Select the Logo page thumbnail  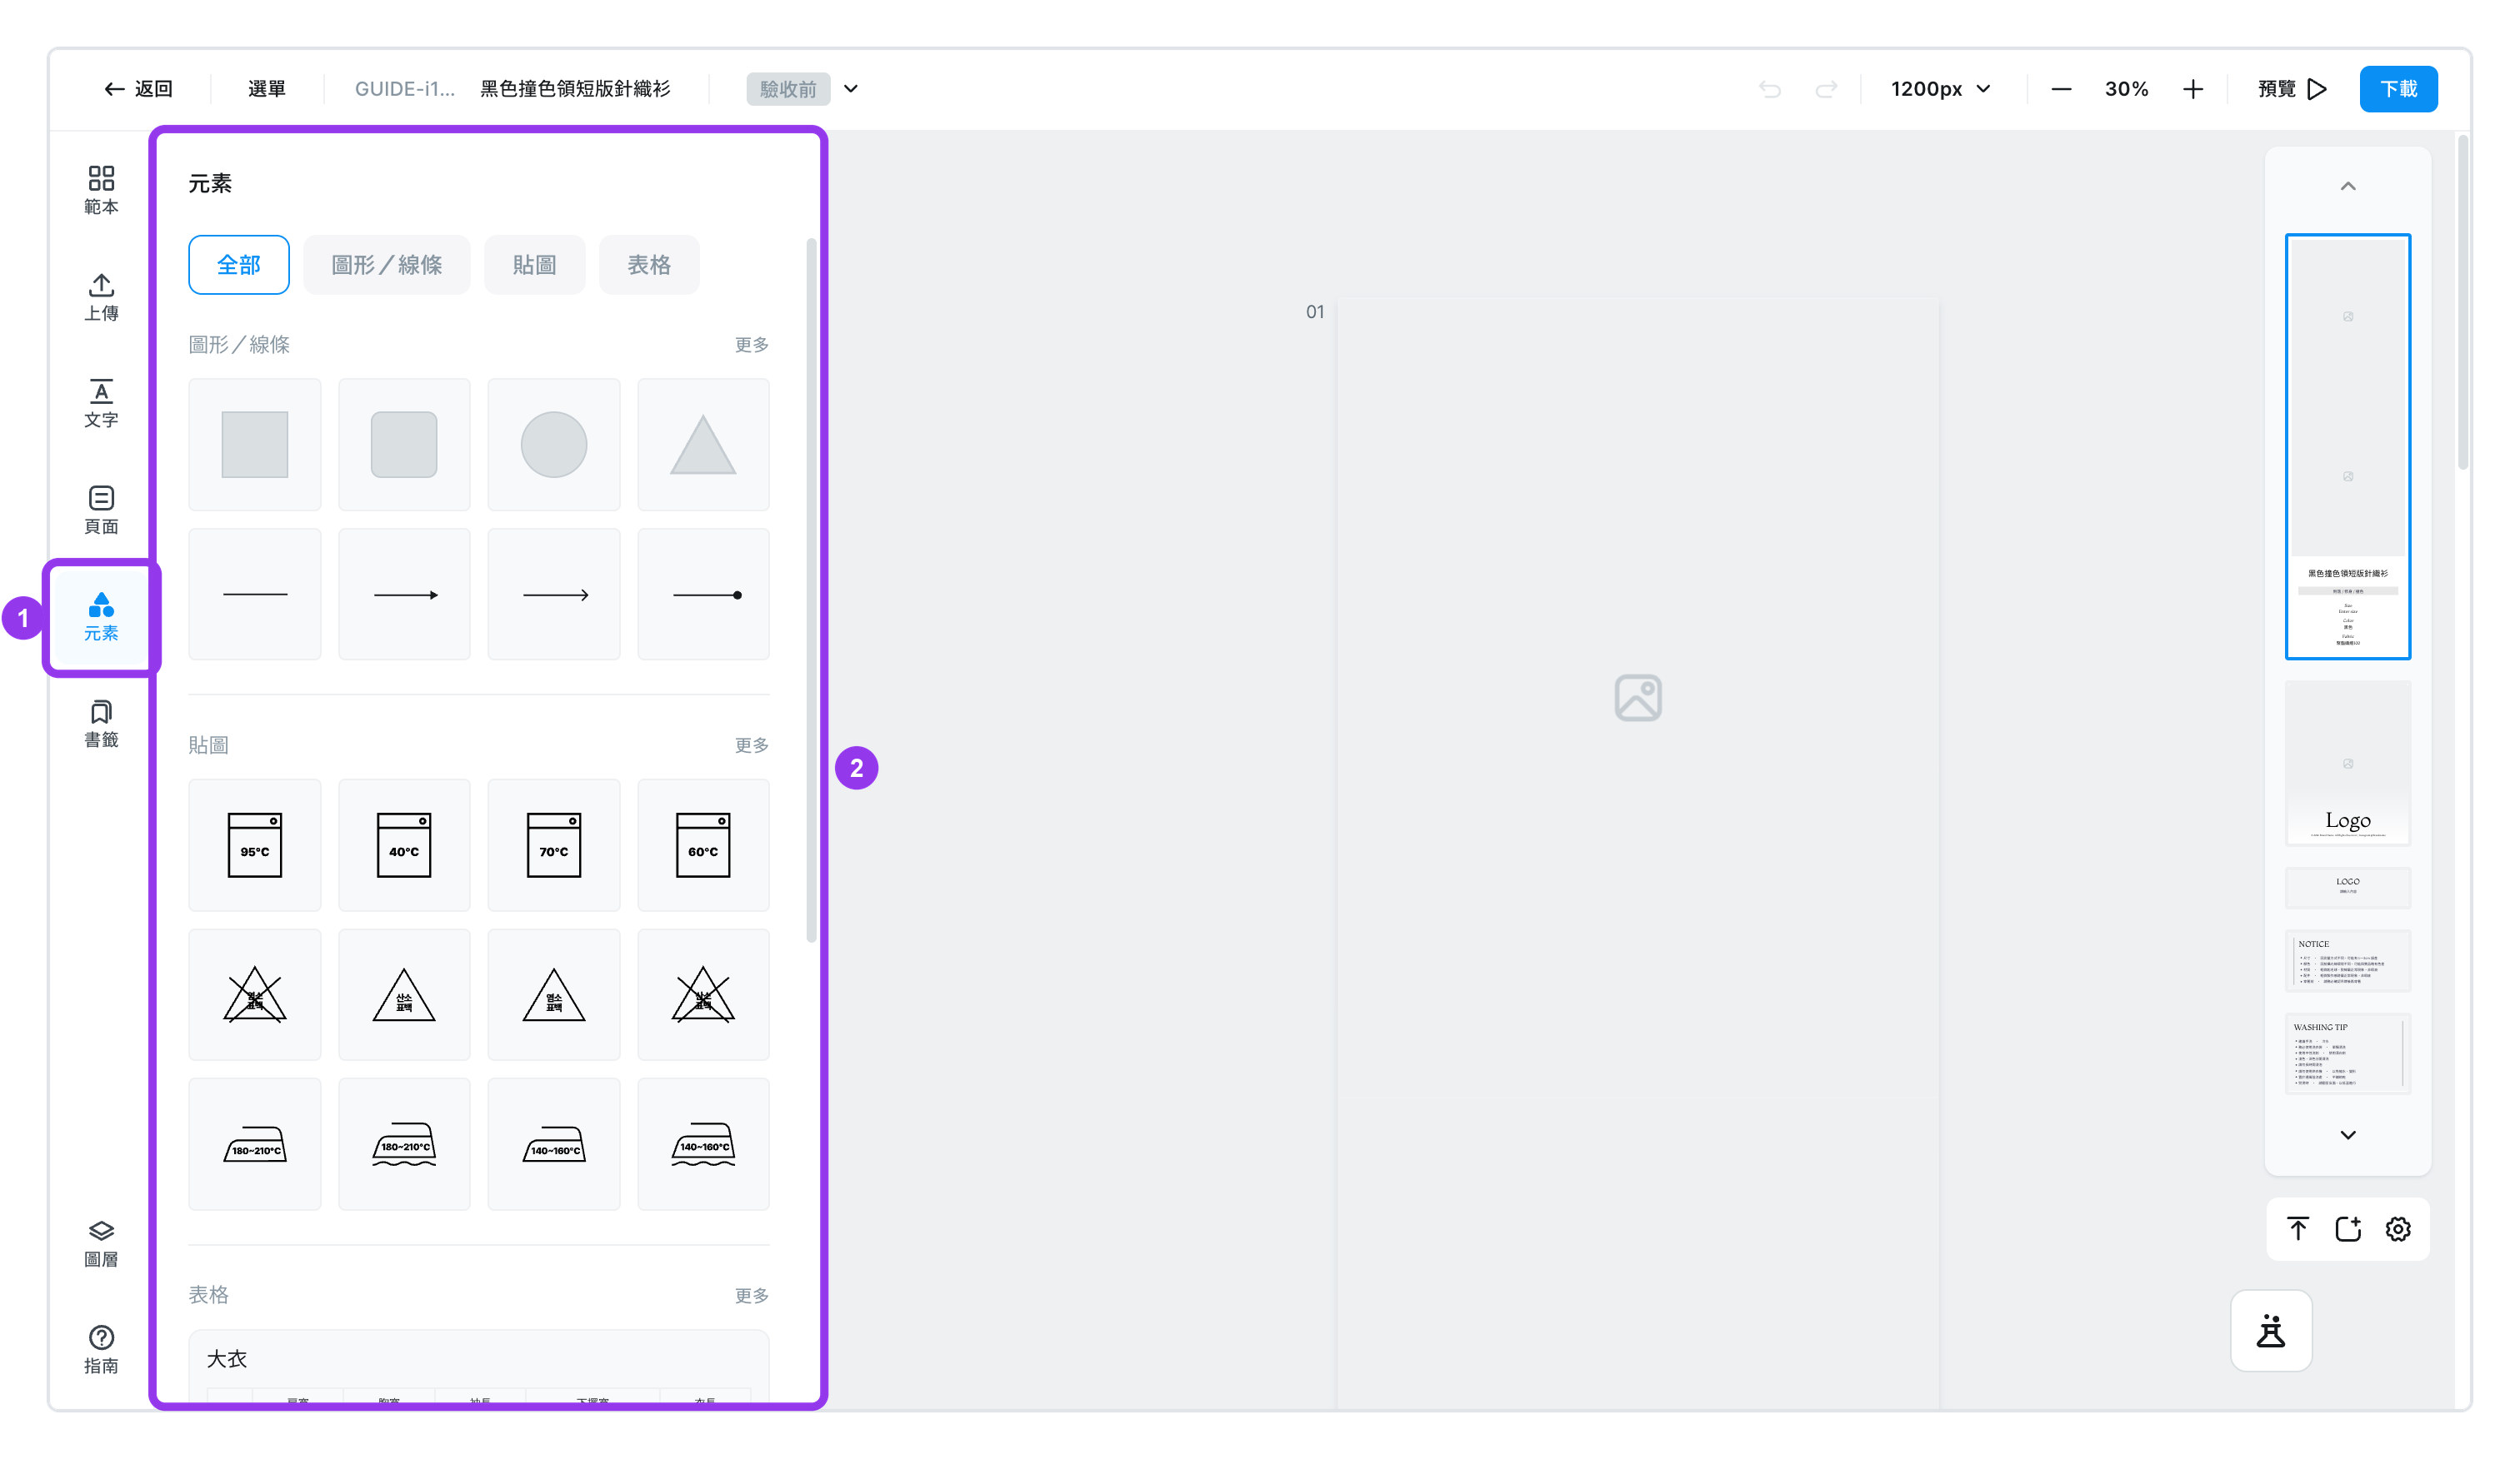2348,764
